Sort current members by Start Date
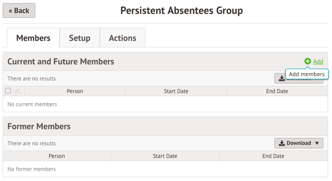The width and height of the screenshot is (332, 181). click(x=176, y=91)
